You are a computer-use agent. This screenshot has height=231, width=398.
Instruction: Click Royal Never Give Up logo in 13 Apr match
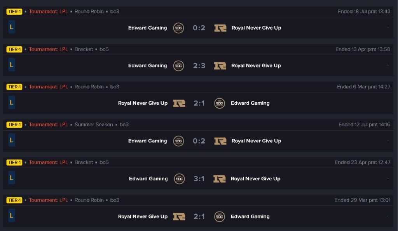click(220, 66)
